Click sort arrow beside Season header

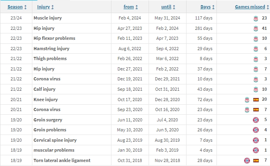(25, 7)
